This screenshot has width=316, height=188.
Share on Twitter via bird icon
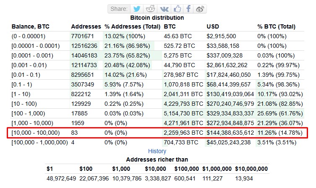pyautogui.click(x=137, y=9)
